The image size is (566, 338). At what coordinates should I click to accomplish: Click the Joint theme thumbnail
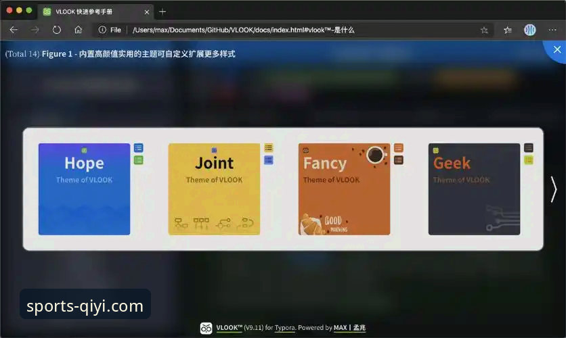[x=214, y=189]
